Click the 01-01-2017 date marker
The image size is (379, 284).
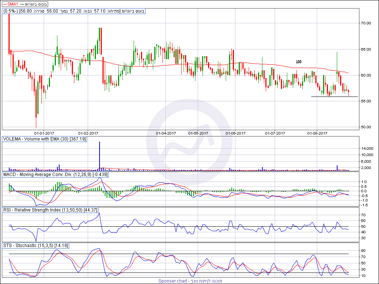point(44,133)
